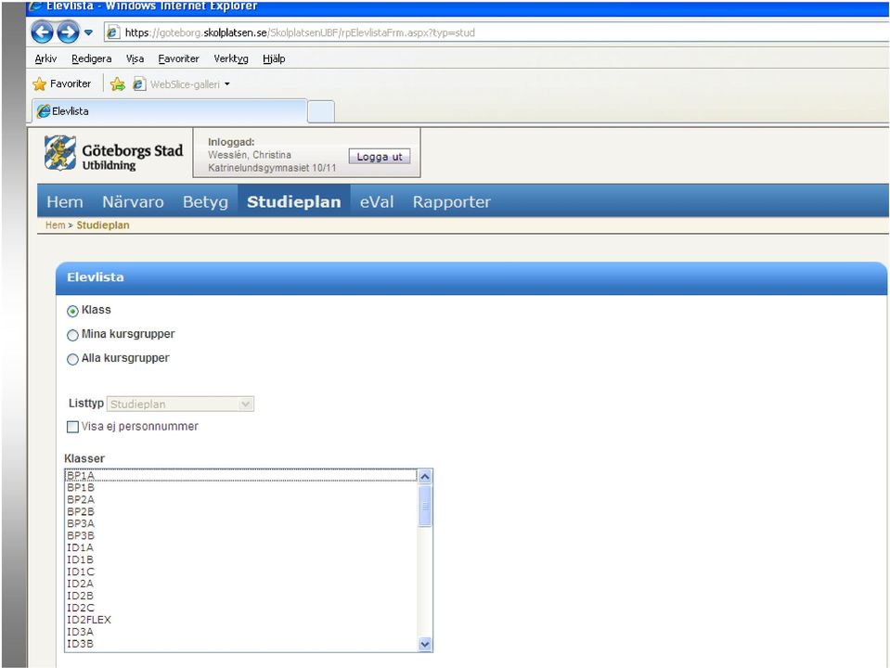The width and height of the screenshot is (890, 668).
Task: Click the browser Back arrow button
Action: [42, 32]
